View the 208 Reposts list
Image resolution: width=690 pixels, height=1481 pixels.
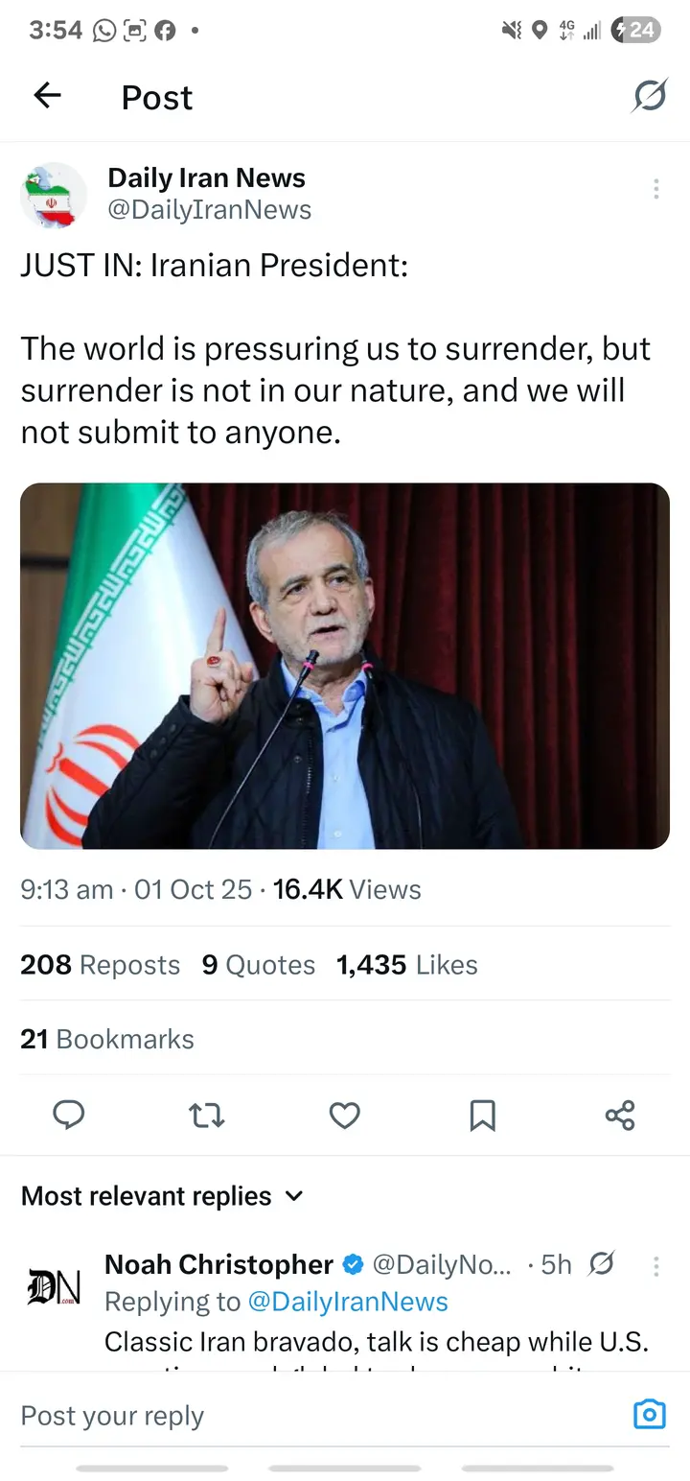click(x=101, y=965)
